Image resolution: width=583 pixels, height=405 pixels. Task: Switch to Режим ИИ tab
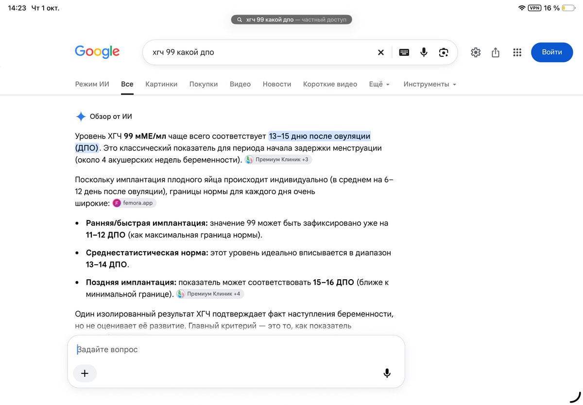(x=92, y=84)
